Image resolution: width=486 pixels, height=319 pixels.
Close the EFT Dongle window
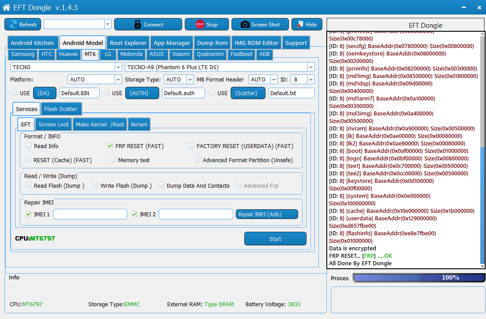pyautogui.click(x=479, y=7)
